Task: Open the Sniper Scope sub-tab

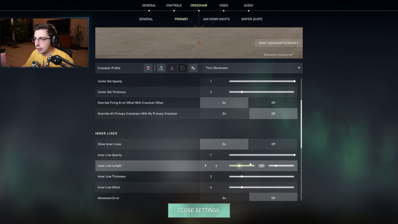Action: point(252,19)
